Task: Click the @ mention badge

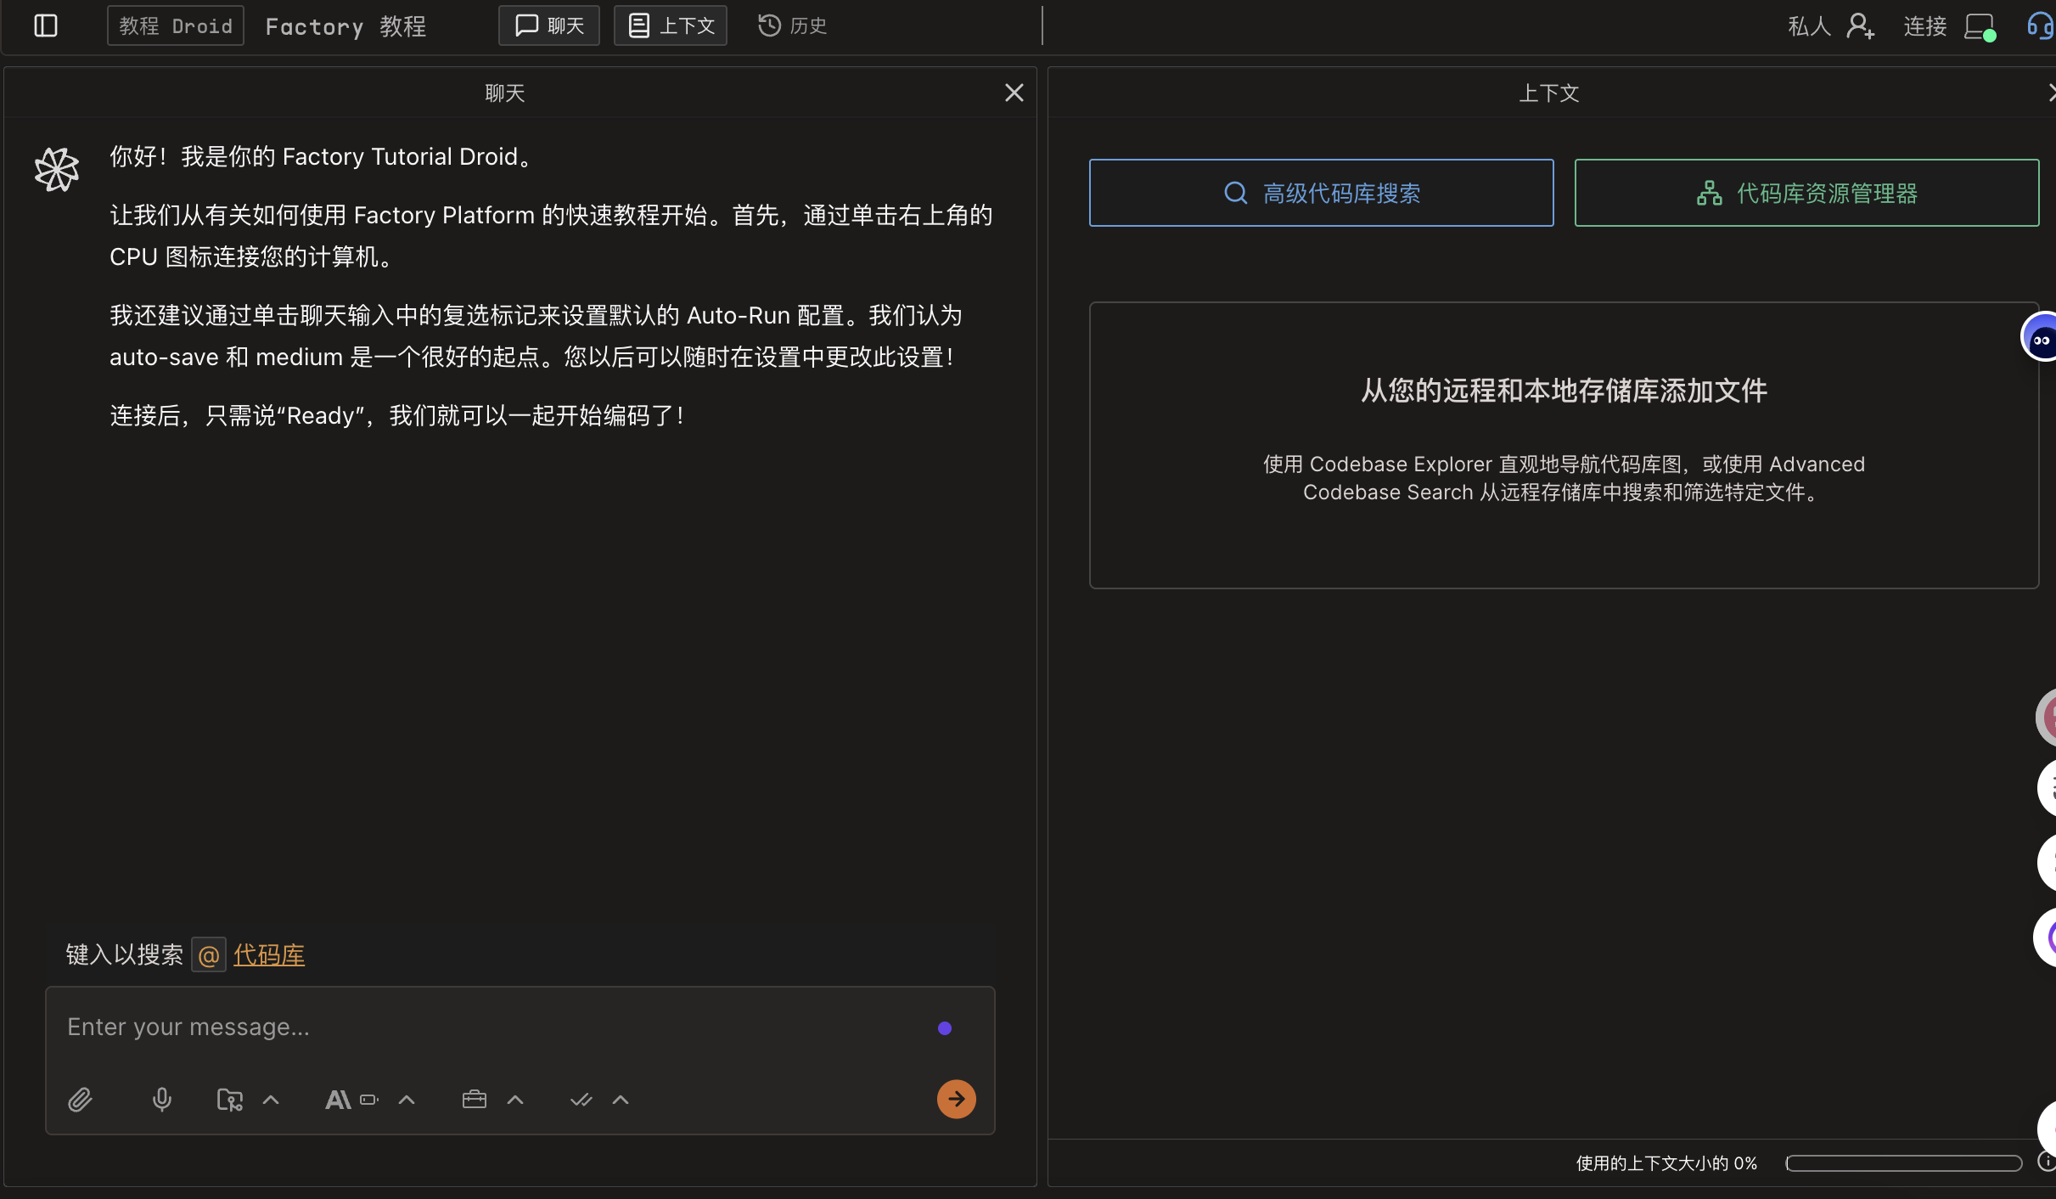Action: 209,955
